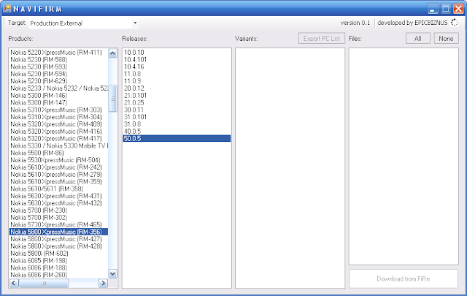
Task: Click the None files button
Action: click(x=446, y=39)
